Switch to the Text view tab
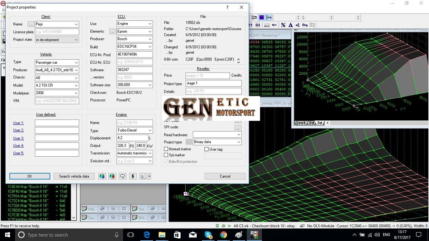Viewport: 429px width, 241px height. [x=301, y=123]
